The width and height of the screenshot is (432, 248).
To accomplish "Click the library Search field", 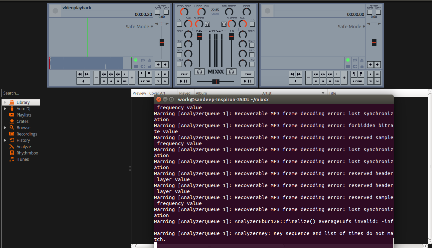I will click(65, 93).
